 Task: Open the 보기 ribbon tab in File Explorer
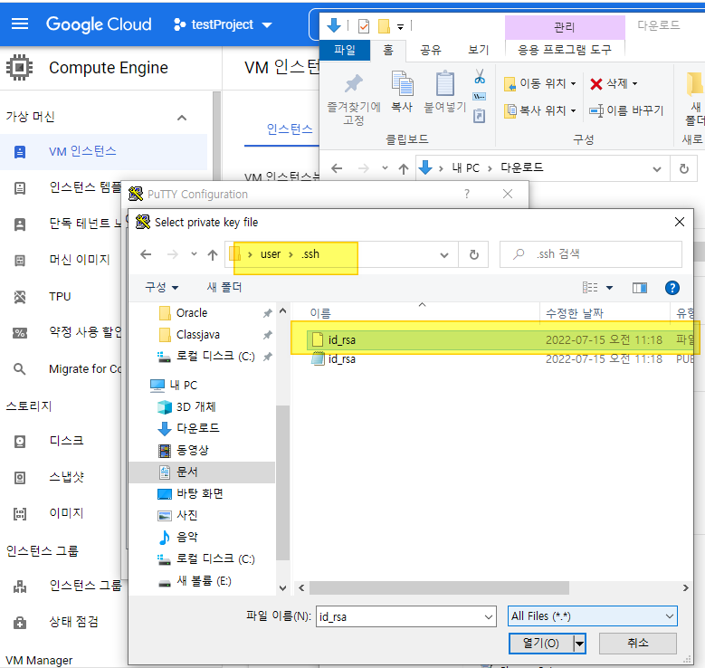coord(479,50)
